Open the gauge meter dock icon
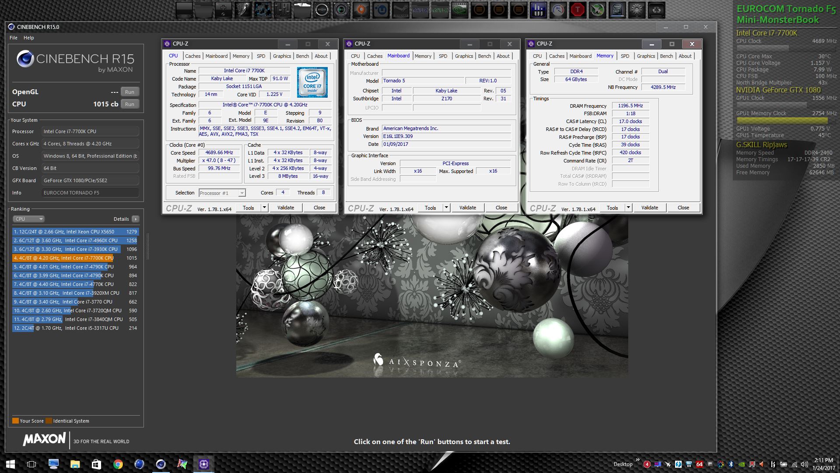 (x=558, y=10)
